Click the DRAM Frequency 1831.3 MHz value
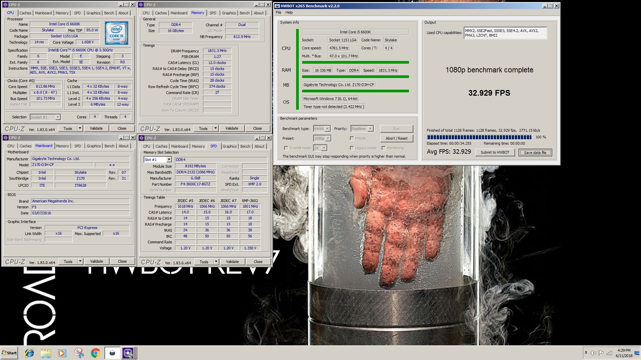641x360 pixels. click(x=217, y=51)
